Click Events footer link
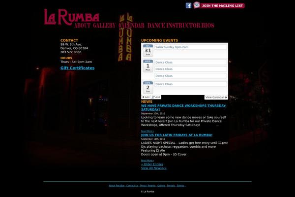This screenshot has width=295, height=197. coord(180,186)
